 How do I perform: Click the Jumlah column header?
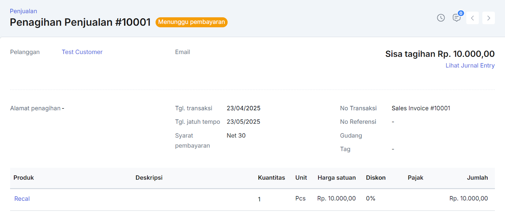click(477, 178)
